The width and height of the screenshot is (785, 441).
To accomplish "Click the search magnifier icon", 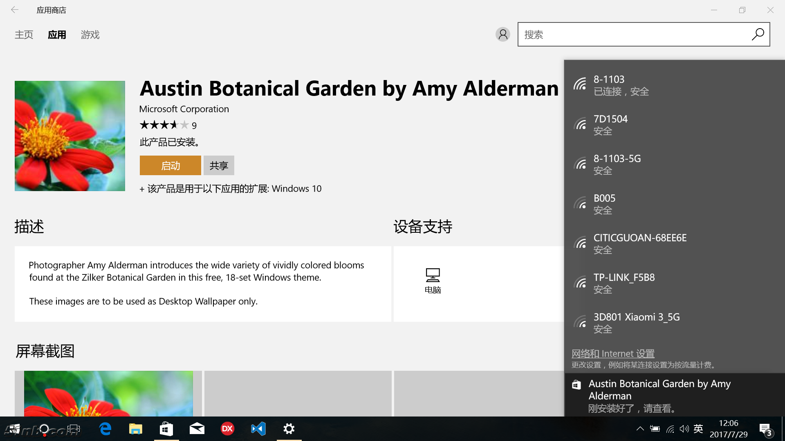I will tap(758, 34).
